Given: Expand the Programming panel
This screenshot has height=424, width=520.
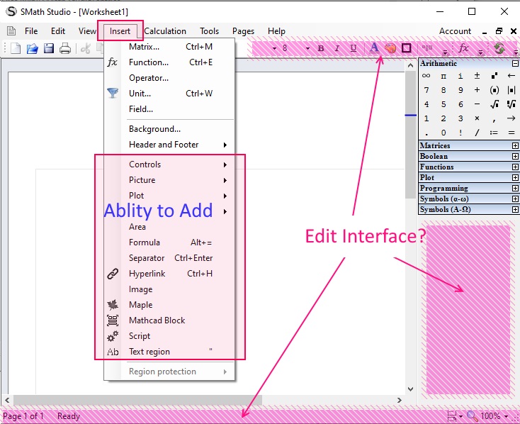Looking at the screenshot, I should click(515, 189).
